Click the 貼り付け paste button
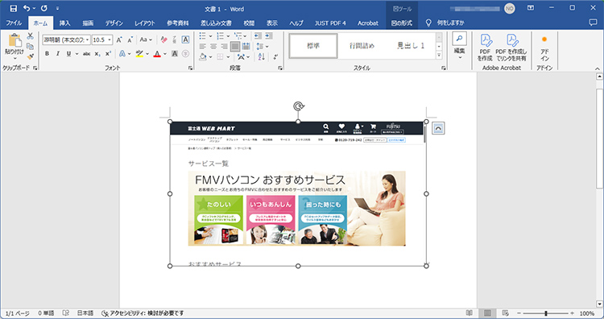Image resolution: width=604 pixels, height=319 pixels. 14,46
